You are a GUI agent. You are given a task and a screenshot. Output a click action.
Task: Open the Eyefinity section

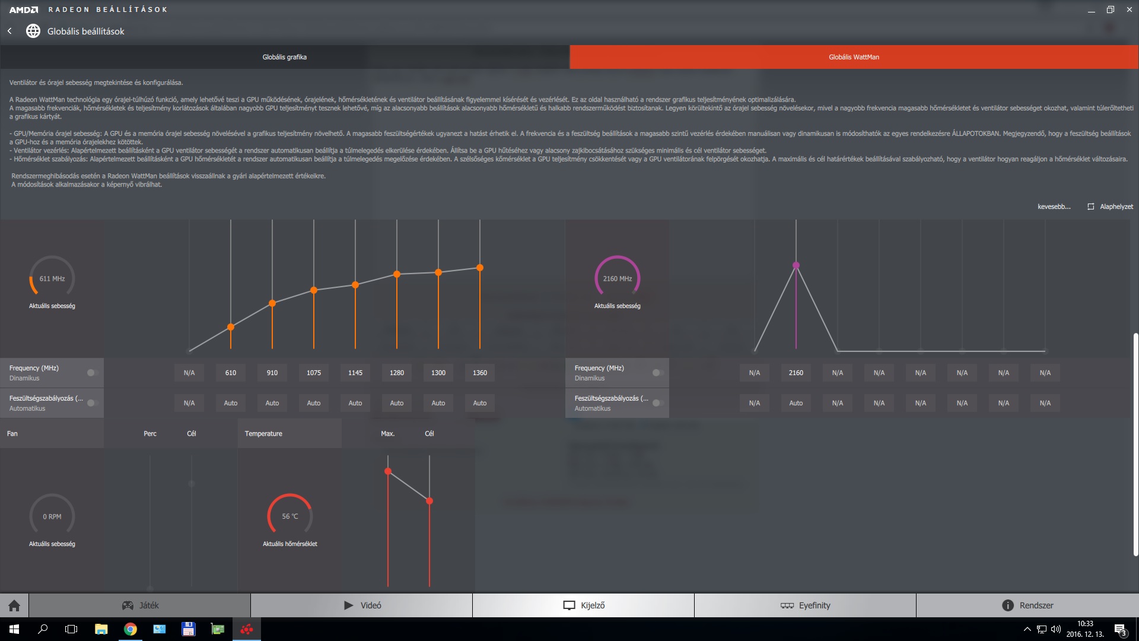point(805,605)
